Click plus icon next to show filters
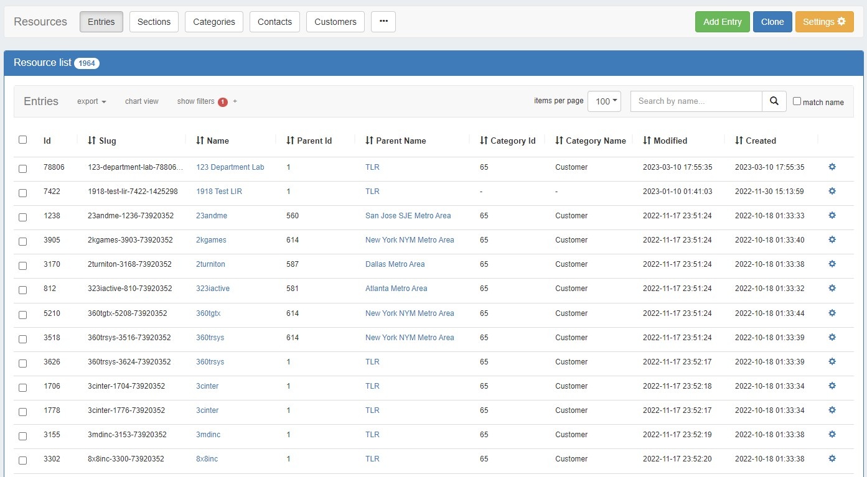Screen dimensions: 867x477 coord(235,101)
